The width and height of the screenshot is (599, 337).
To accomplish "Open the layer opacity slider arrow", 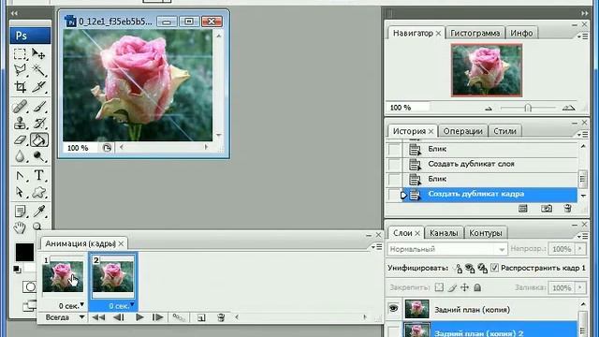I will tap(580, 249).
